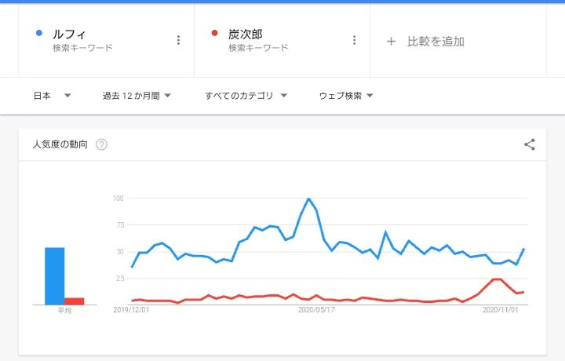Edit the ルフィ search term
This screenshot has height=361, width=565.
(69, 35)
